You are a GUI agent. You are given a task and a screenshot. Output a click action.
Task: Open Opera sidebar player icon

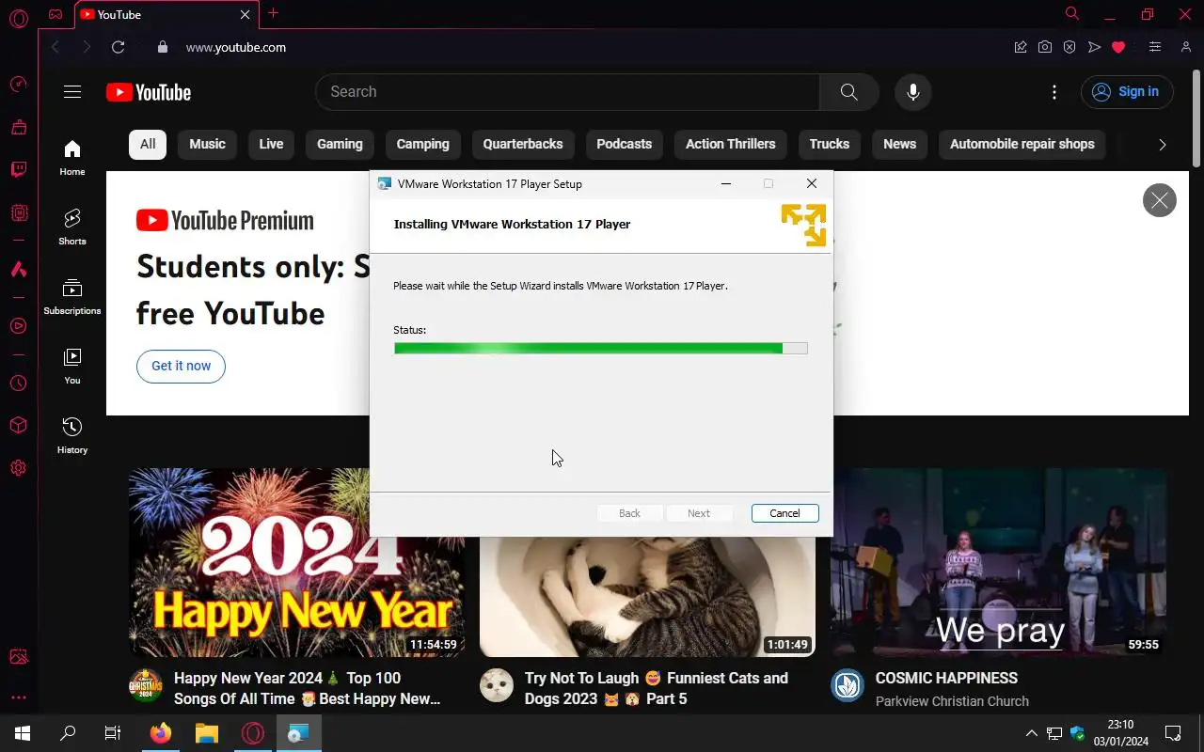18,326
